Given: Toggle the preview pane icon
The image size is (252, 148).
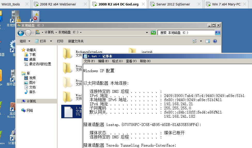Looking at the screenshot, I should point(208,41).
